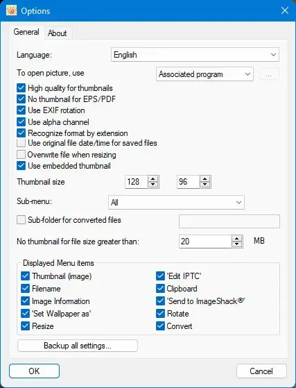Disable 'Send to ImageShack' menu item
Viewport: 296px width, 388px height.
click(160, 301)
